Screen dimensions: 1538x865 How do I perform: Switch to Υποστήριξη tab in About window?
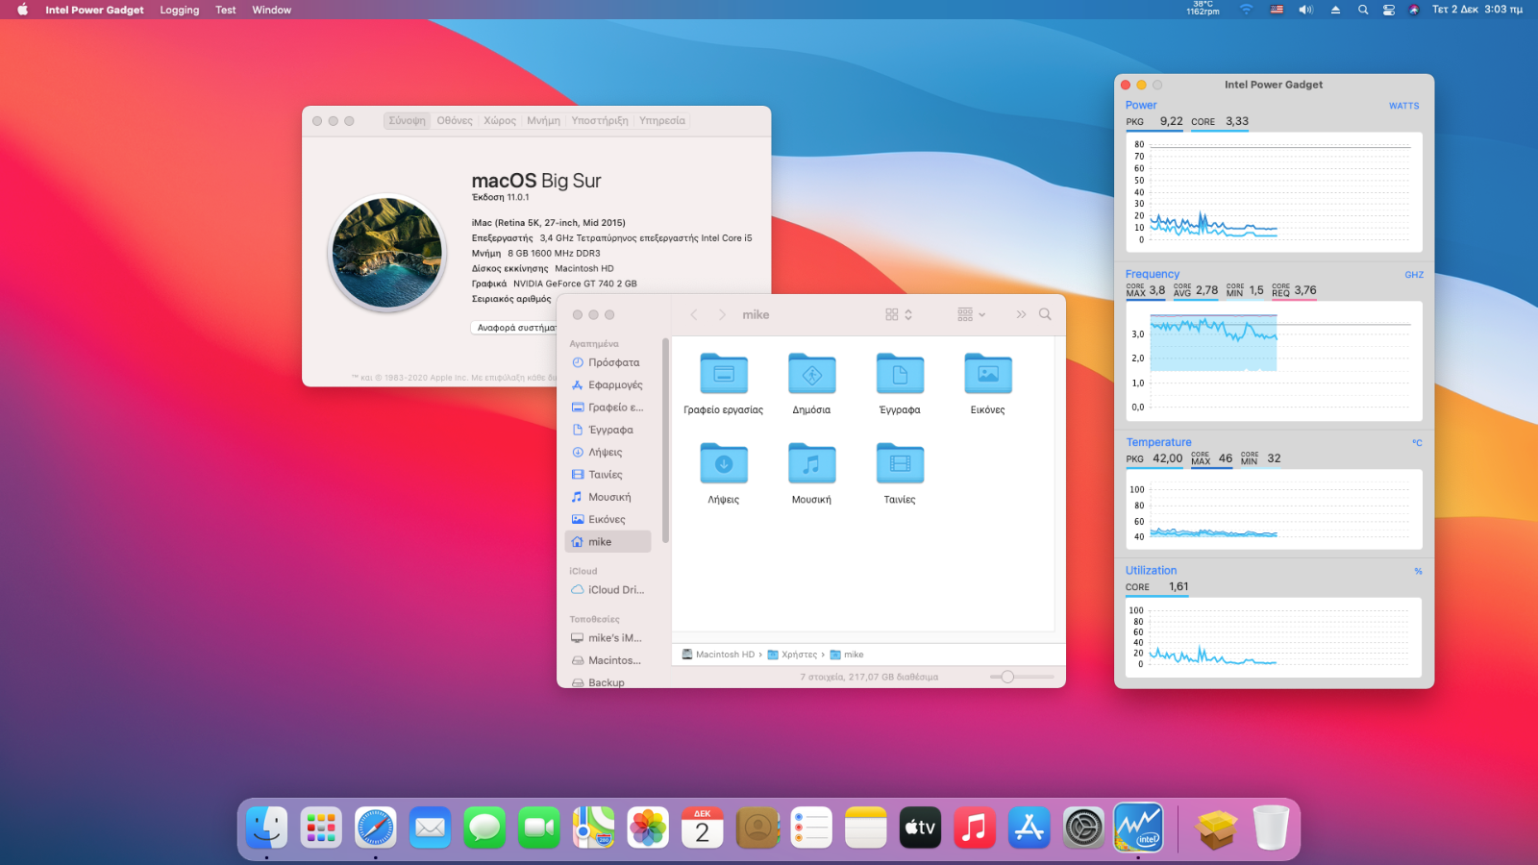tap(600, 120)
